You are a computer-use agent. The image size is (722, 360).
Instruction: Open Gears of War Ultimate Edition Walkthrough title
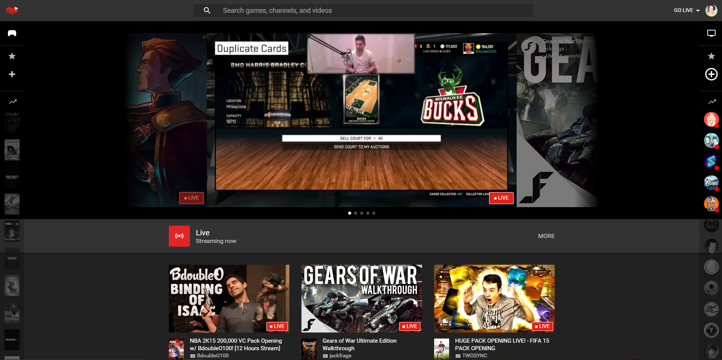coord(359,345)
